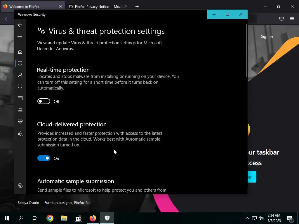
Task: Open the Account protection person icon
Action: [x=20, y=75]
